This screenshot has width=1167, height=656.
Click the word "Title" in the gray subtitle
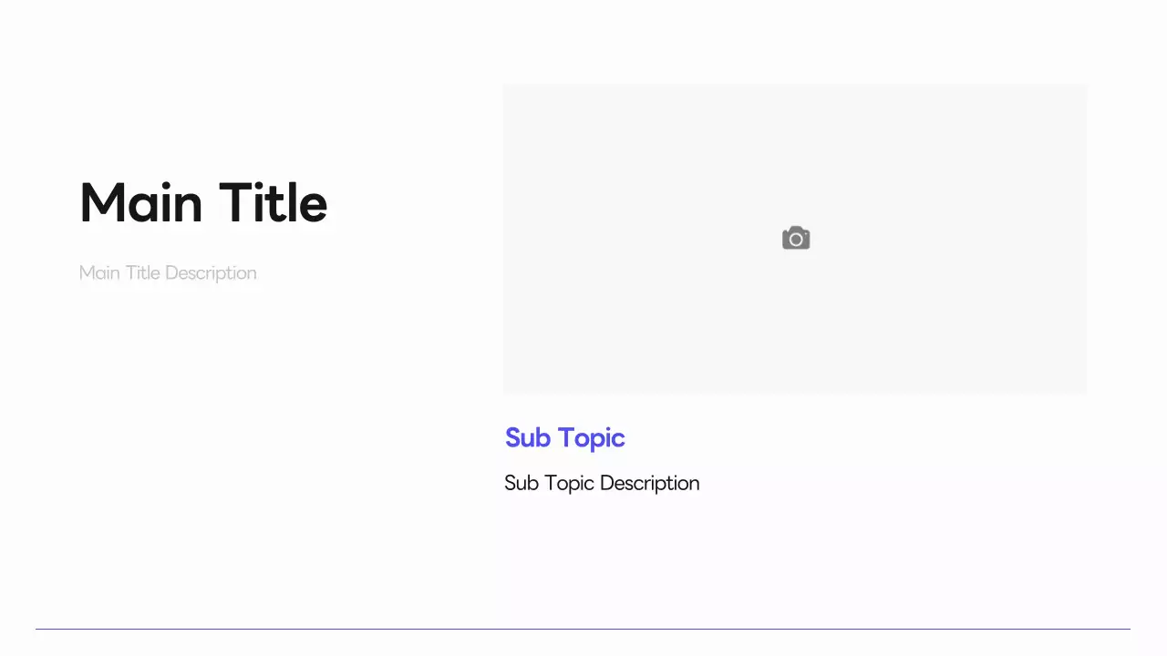pos(142,273)
